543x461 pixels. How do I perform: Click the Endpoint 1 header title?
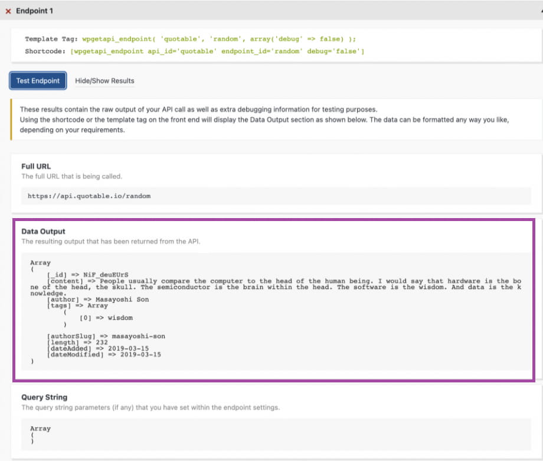pyautogui.click(x=34, y=11)
